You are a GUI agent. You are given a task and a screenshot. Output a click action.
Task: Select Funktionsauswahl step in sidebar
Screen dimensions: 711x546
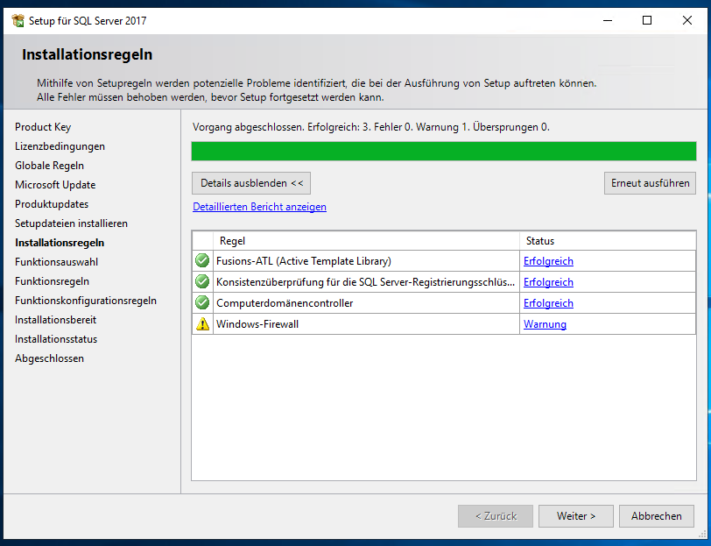click(x=56, y=262)
